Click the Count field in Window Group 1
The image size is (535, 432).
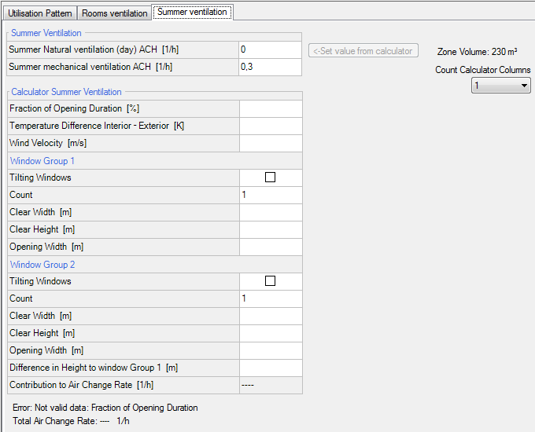tap(271, 195)
